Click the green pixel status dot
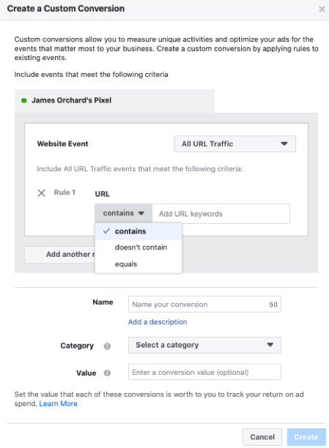Image resolution: width=329 pixels, height=448 pixels. (24, 100)
